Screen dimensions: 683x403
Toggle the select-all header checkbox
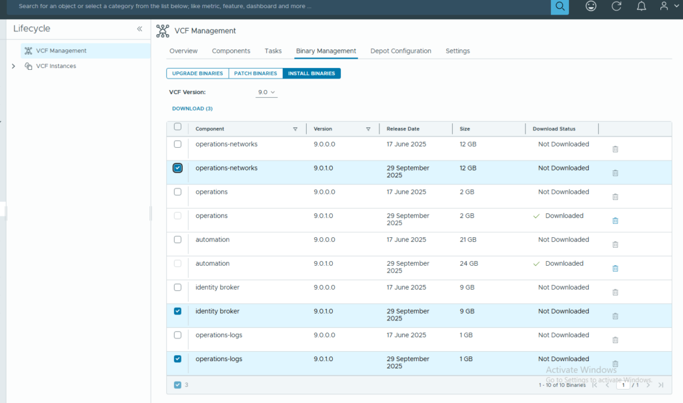(x=177, y=127)
